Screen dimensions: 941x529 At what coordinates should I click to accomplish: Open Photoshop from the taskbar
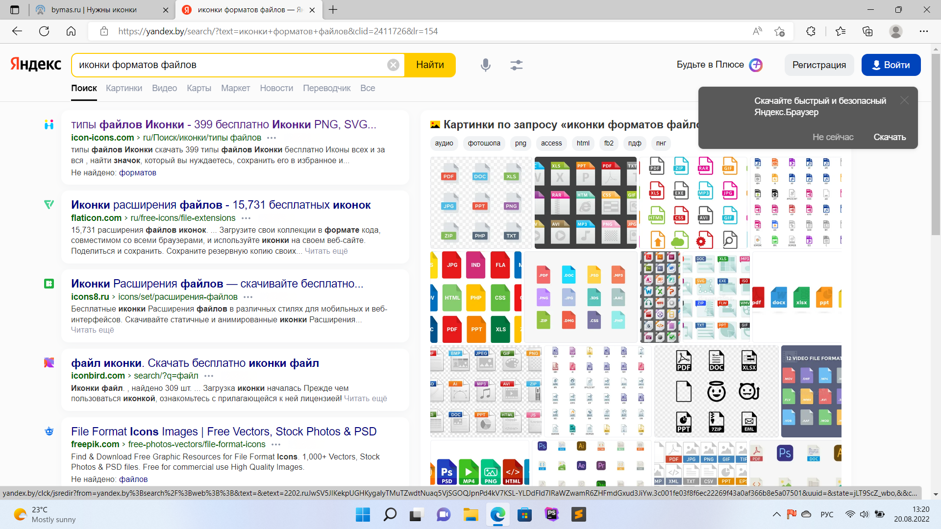pos(551,514)
